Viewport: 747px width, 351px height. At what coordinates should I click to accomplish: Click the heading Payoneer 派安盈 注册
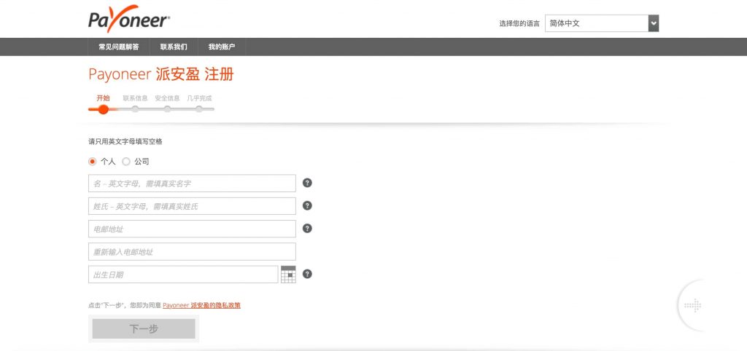(161, 75)
